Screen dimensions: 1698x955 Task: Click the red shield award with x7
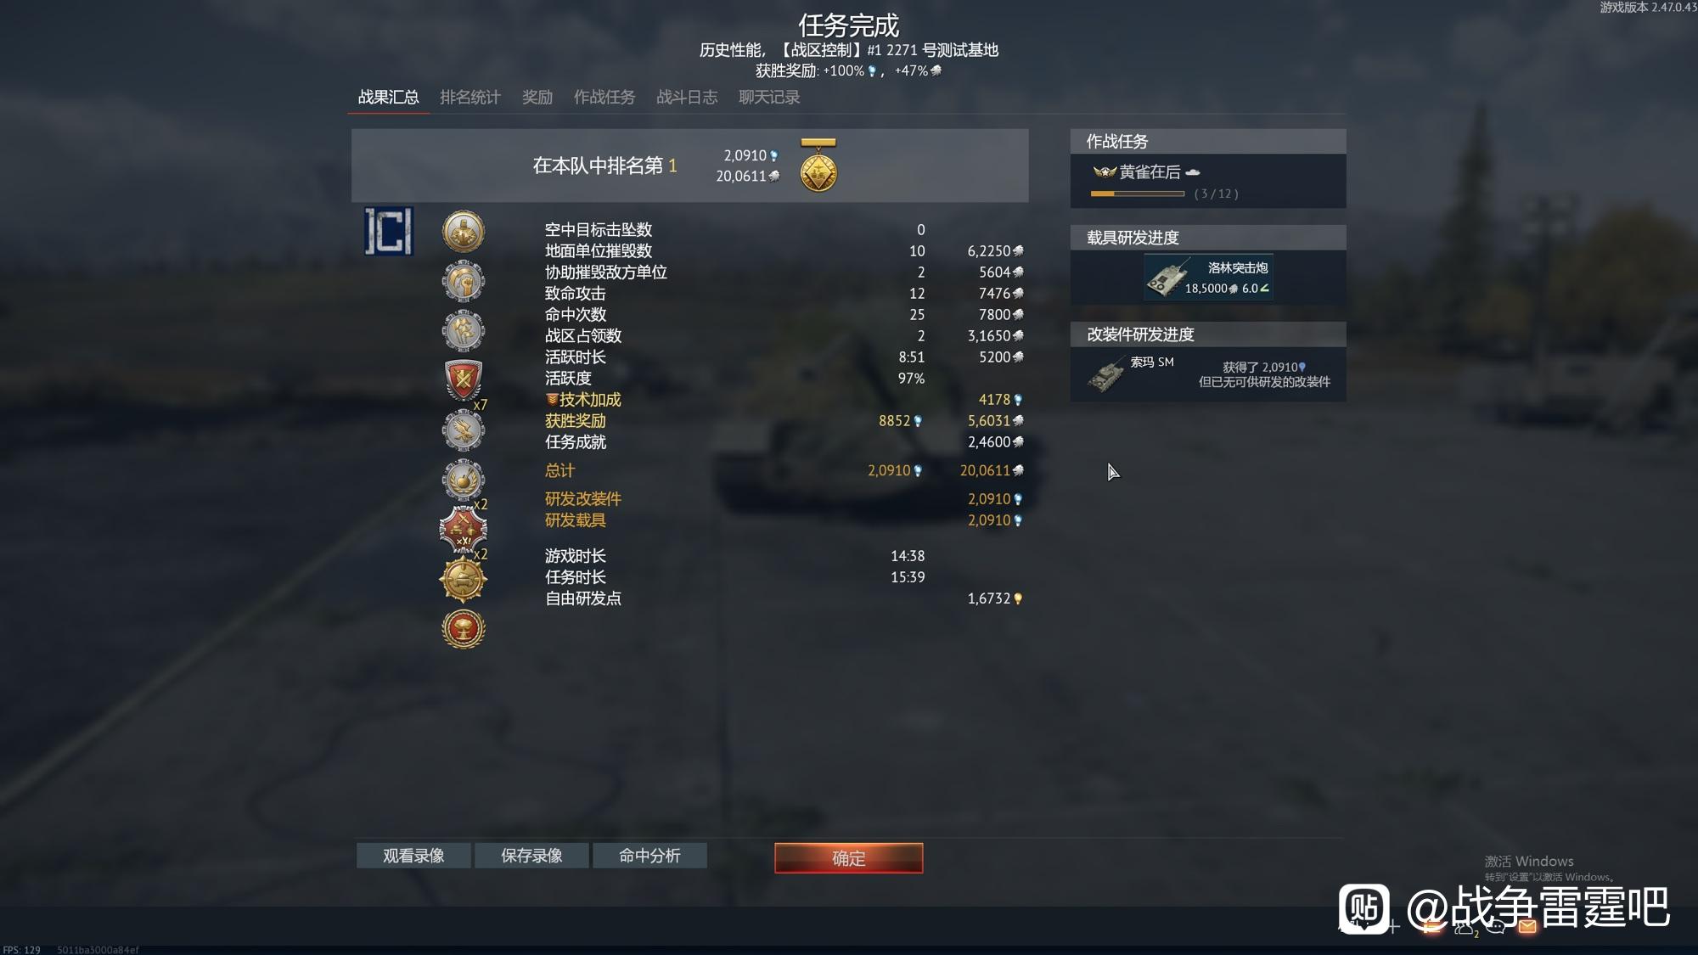464,379
